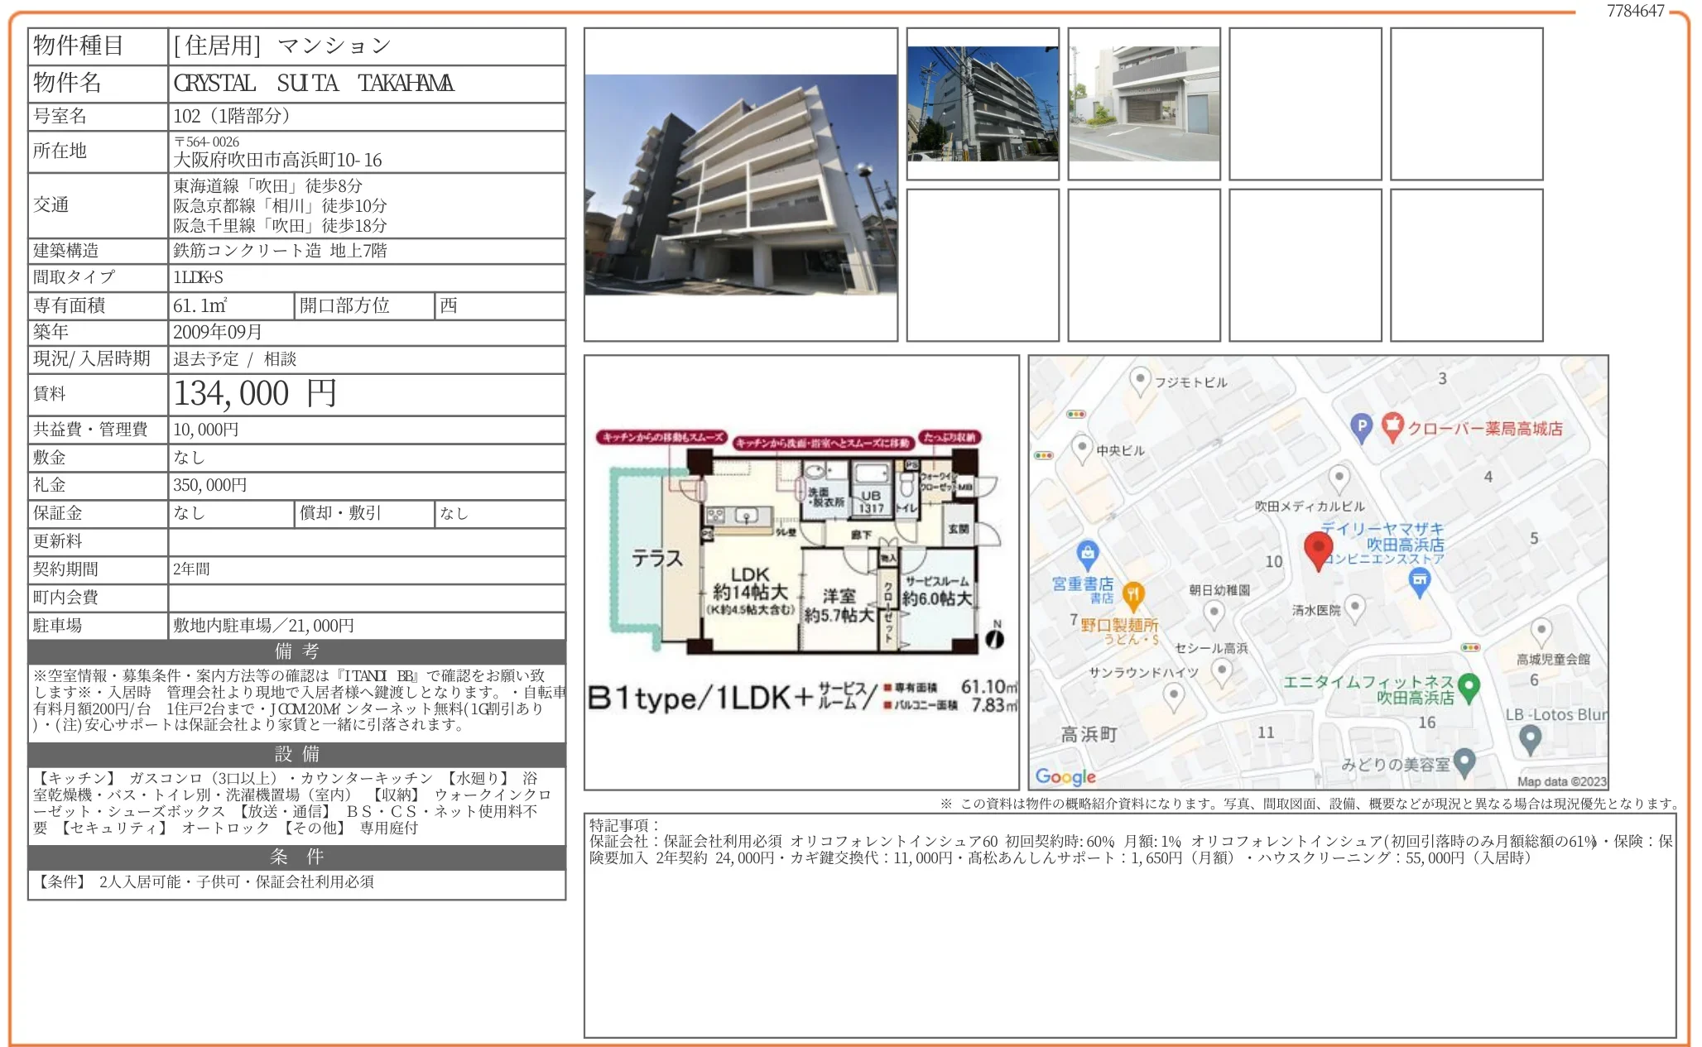Click the みどりの美容室 map marker
The width and height of the screenshot is (1702, 1047).
click(1464, 761)
